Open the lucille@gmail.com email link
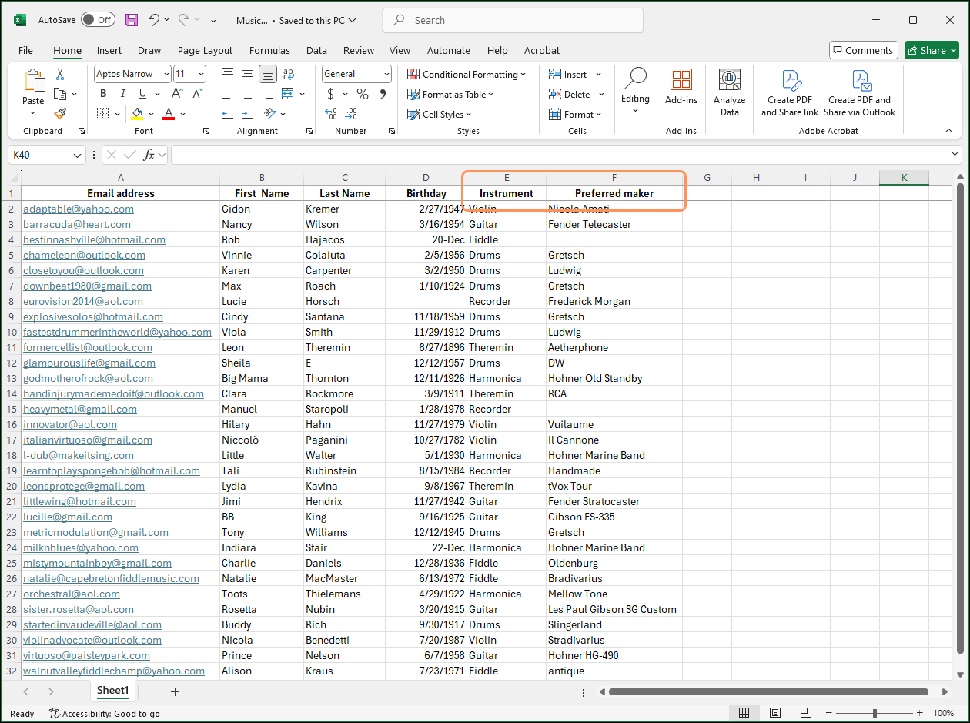This screenshot has width=970, height=723. [68, 517]
